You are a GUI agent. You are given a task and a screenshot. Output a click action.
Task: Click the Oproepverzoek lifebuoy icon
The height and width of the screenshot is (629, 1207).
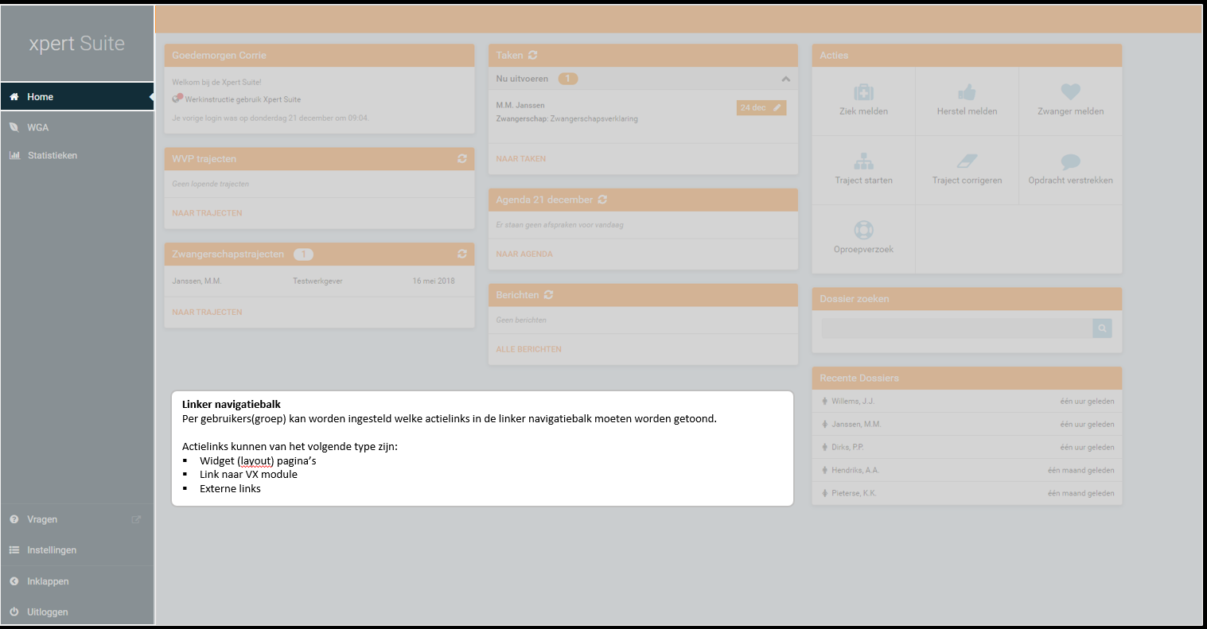click(x=863, y=230)
